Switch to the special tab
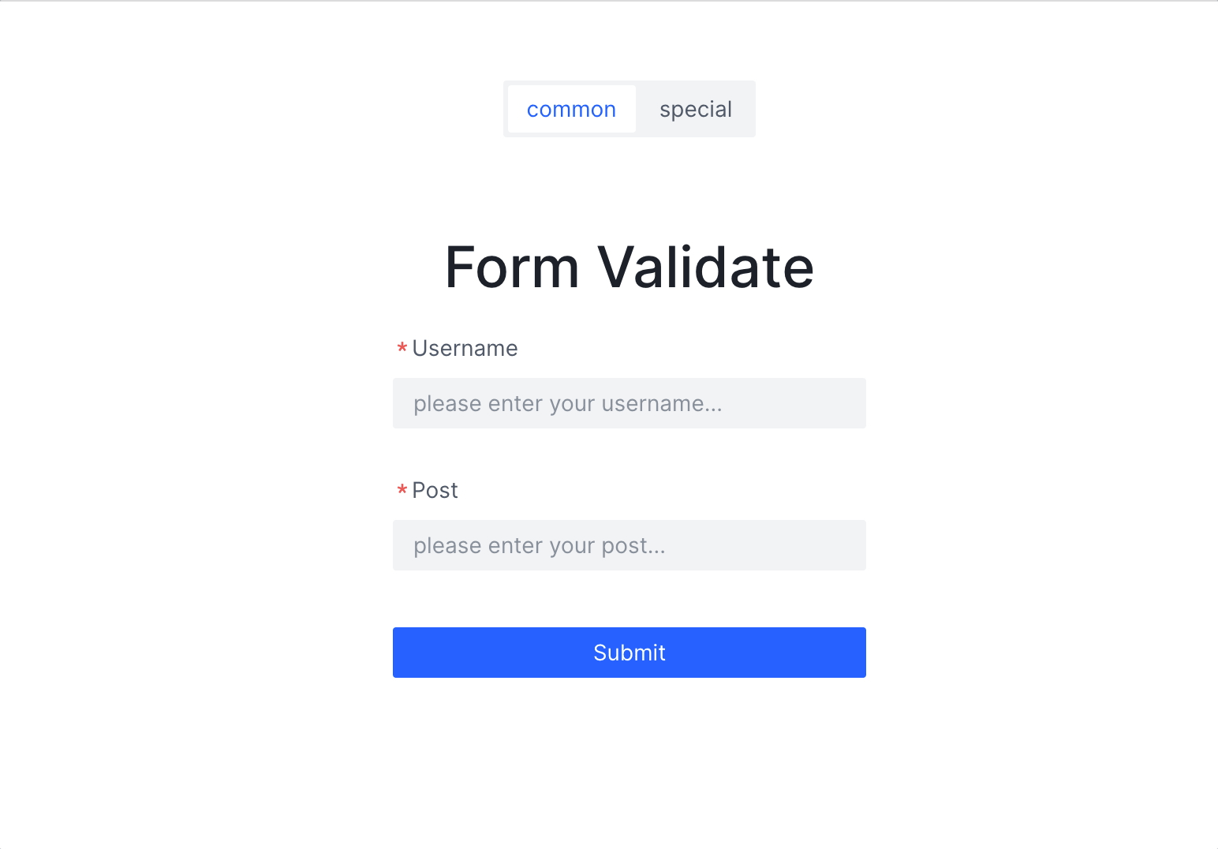This screenshot has width=1218, height=849. [x=695, y=109]
